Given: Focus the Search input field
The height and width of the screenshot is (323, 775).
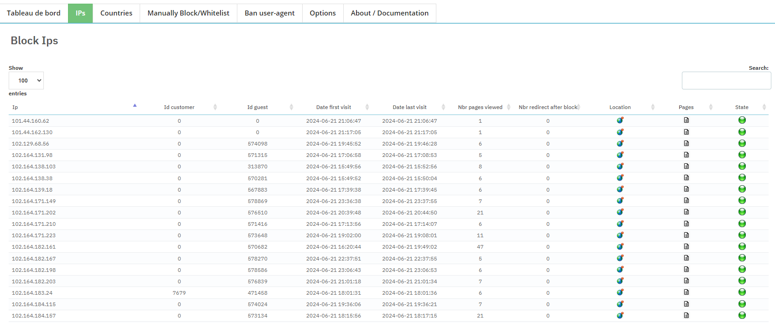Looking at the screenshot, I should [726, 80].
